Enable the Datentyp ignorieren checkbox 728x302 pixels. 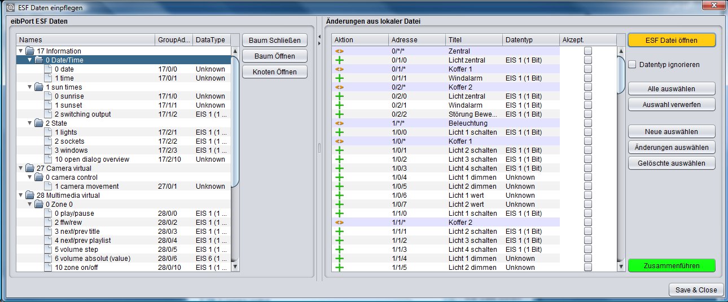633,65
